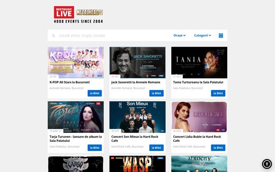Open Jack Savoretti la Arenele Romane title

[x=136, y=82]
